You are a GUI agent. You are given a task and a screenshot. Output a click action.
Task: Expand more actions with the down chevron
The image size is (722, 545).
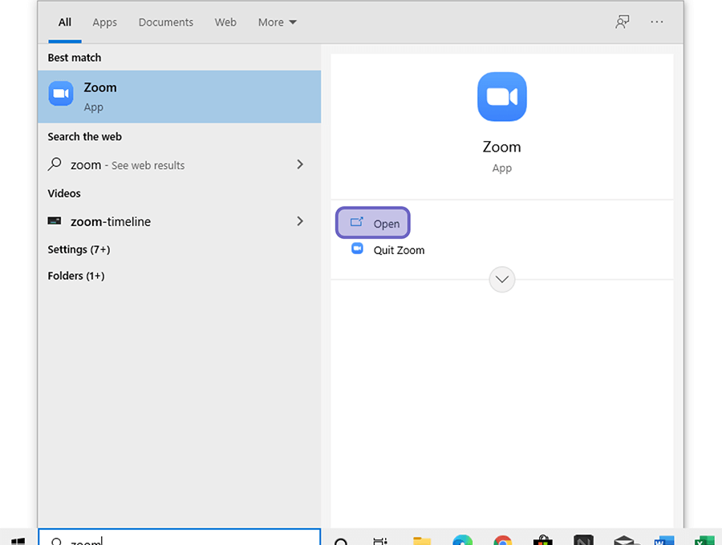pyautogui.click(x=502, y=279)
